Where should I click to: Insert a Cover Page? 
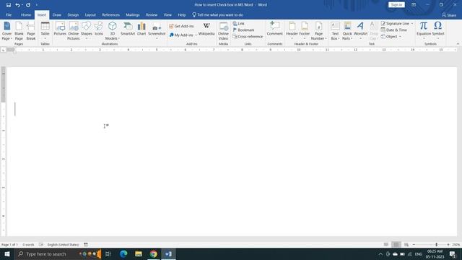coord(6,30)
